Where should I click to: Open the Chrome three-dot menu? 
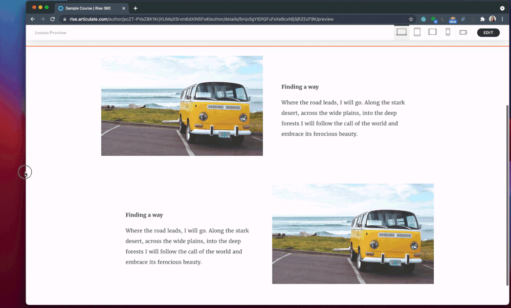502,19
